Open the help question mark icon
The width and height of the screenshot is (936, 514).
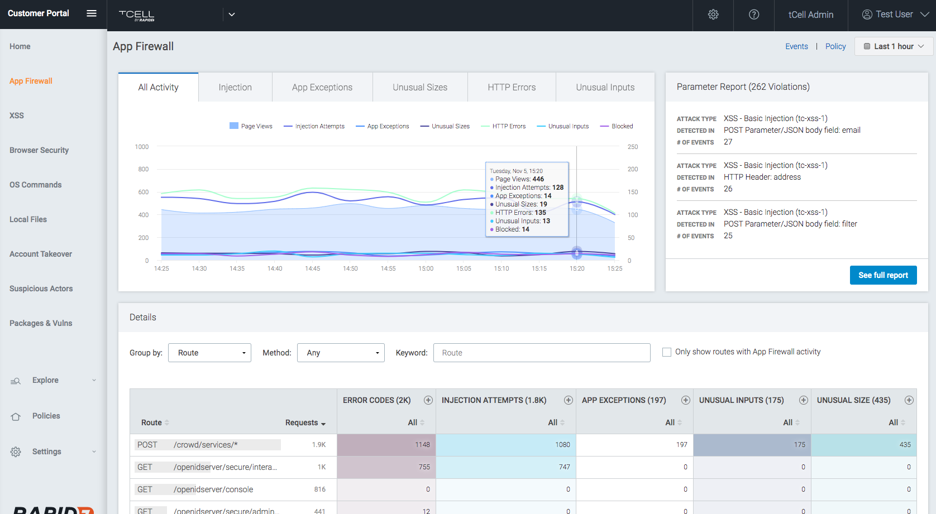coord(754,15)
